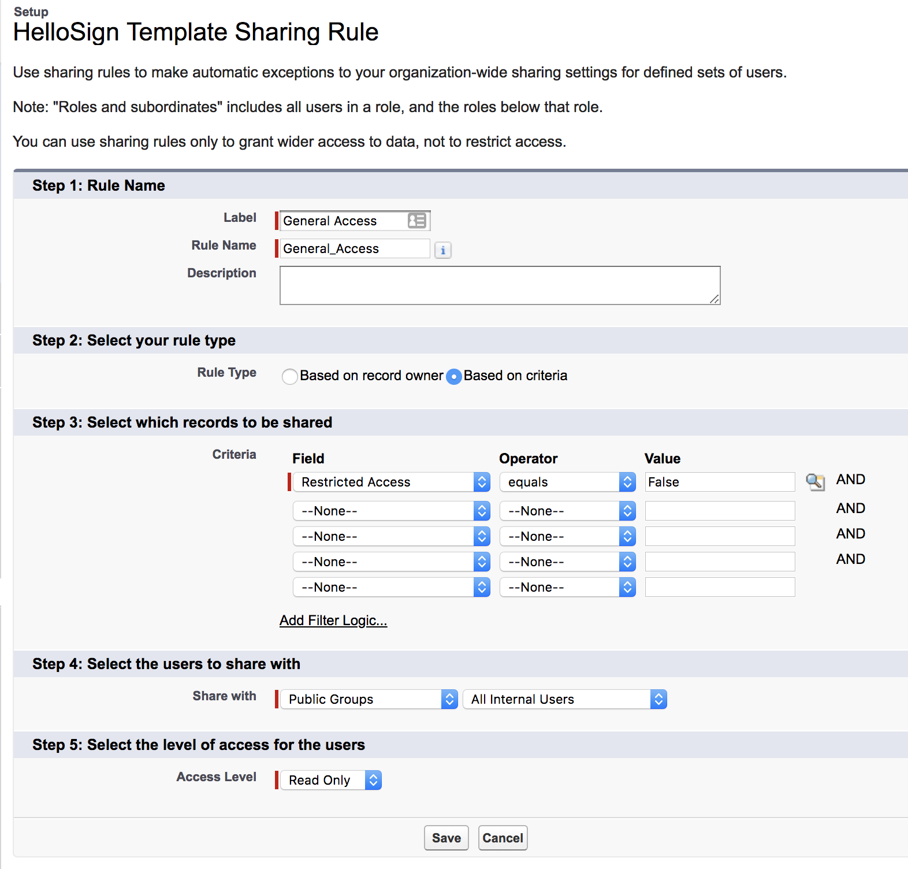Viewport: 908px width, 869px height.
Task: Click the contact card icon in Label field
Action: tap(416, 220)
